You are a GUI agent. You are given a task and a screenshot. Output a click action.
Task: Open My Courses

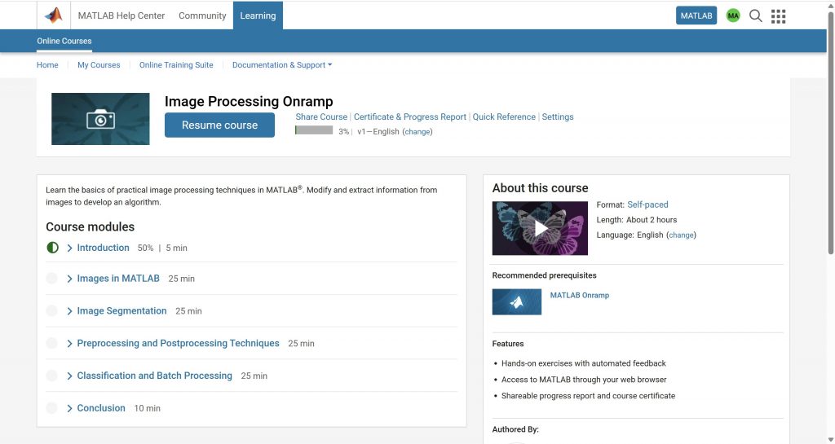[99, 65]
